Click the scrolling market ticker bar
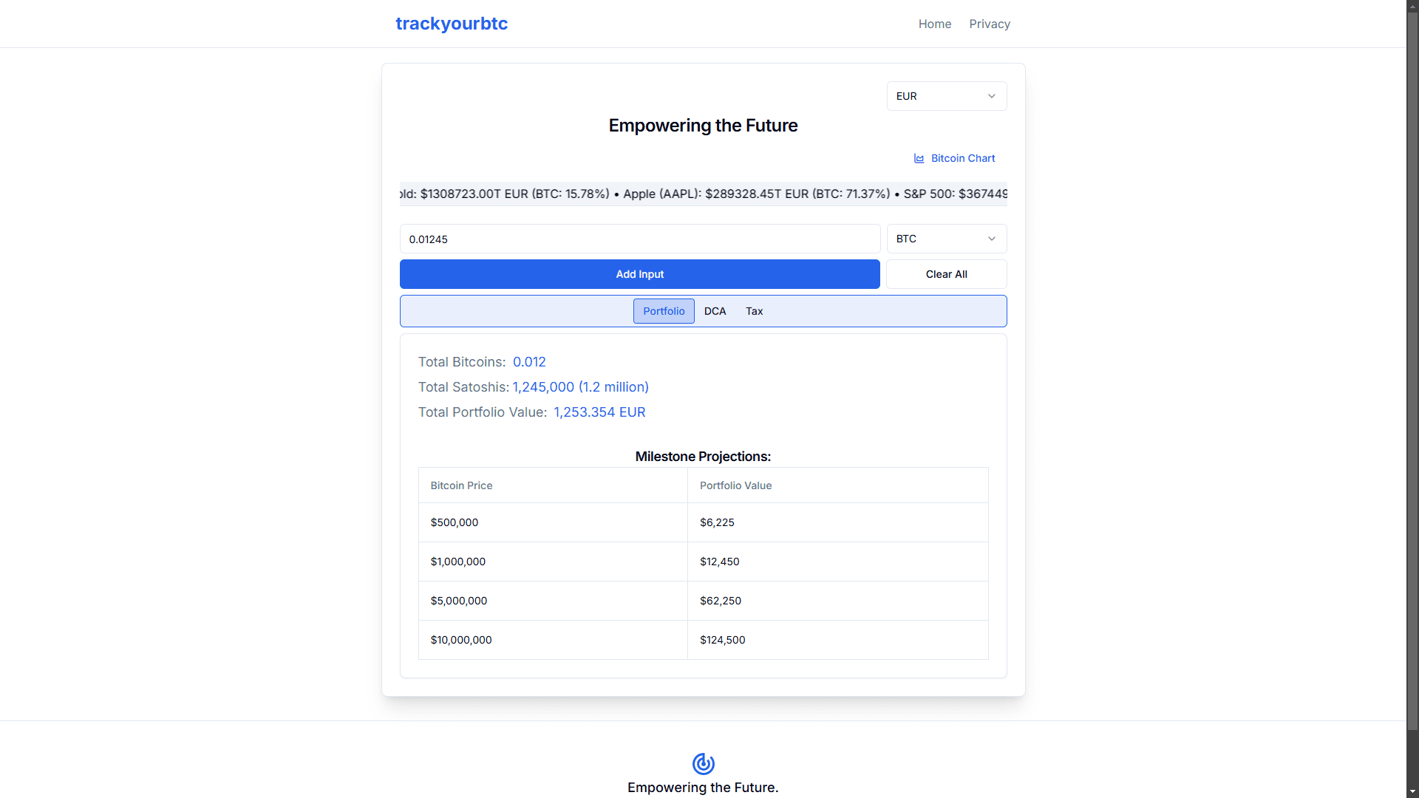The height and width of the screenshot is (798, 1419). [x=703, y=194]
